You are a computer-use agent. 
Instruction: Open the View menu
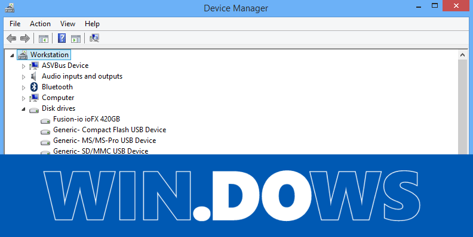tap(67, 24)
